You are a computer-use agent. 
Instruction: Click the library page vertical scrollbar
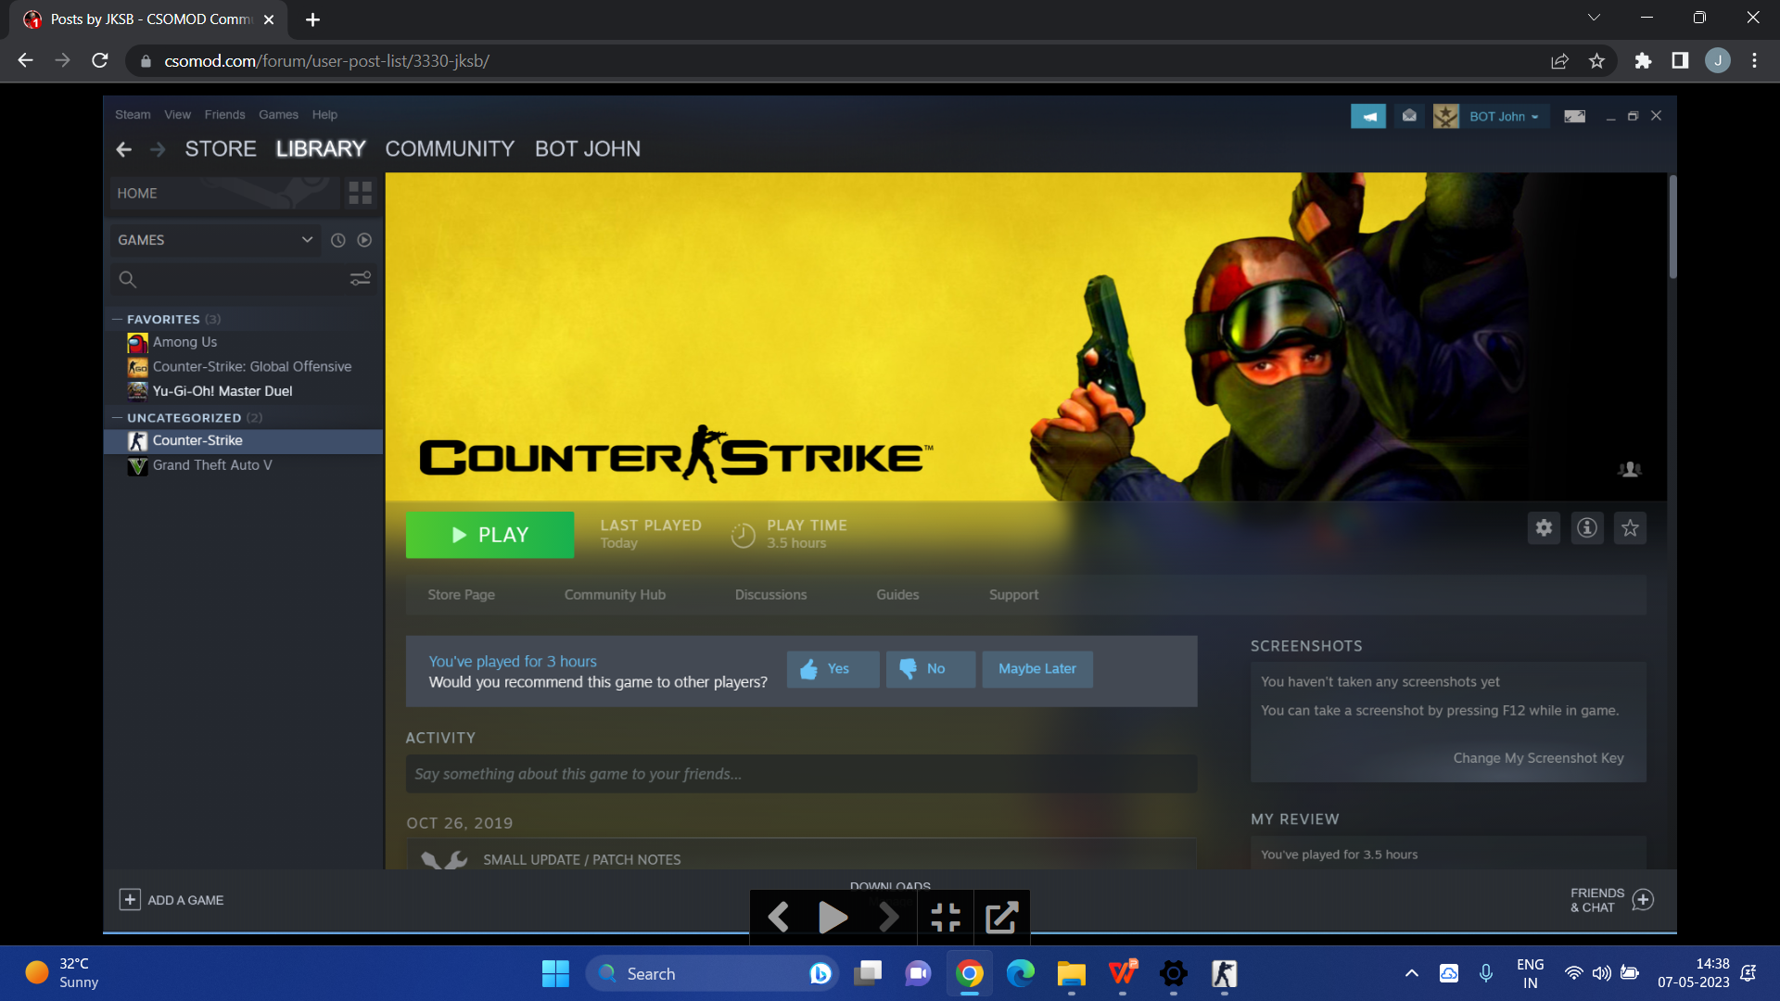(1672, 227)
